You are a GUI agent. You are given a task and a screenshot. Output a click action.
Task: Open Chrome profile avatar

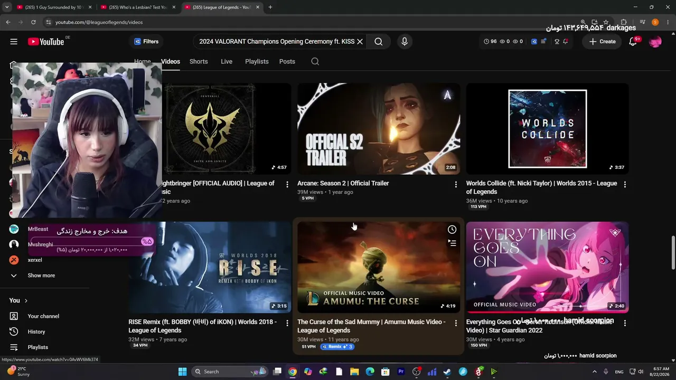click(655, 22)
